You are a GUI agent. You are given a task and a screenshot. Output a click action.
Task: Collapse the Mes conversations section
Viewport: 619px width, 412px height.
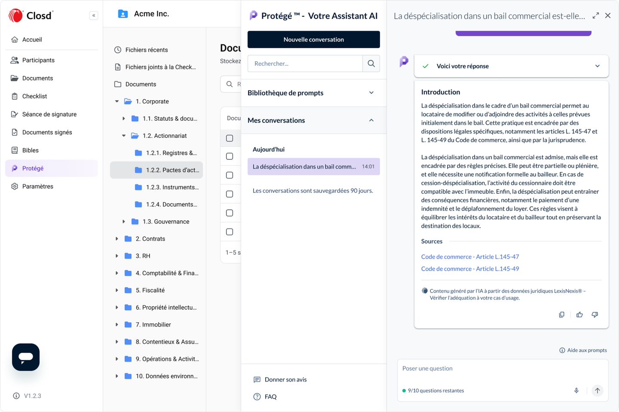371,120
